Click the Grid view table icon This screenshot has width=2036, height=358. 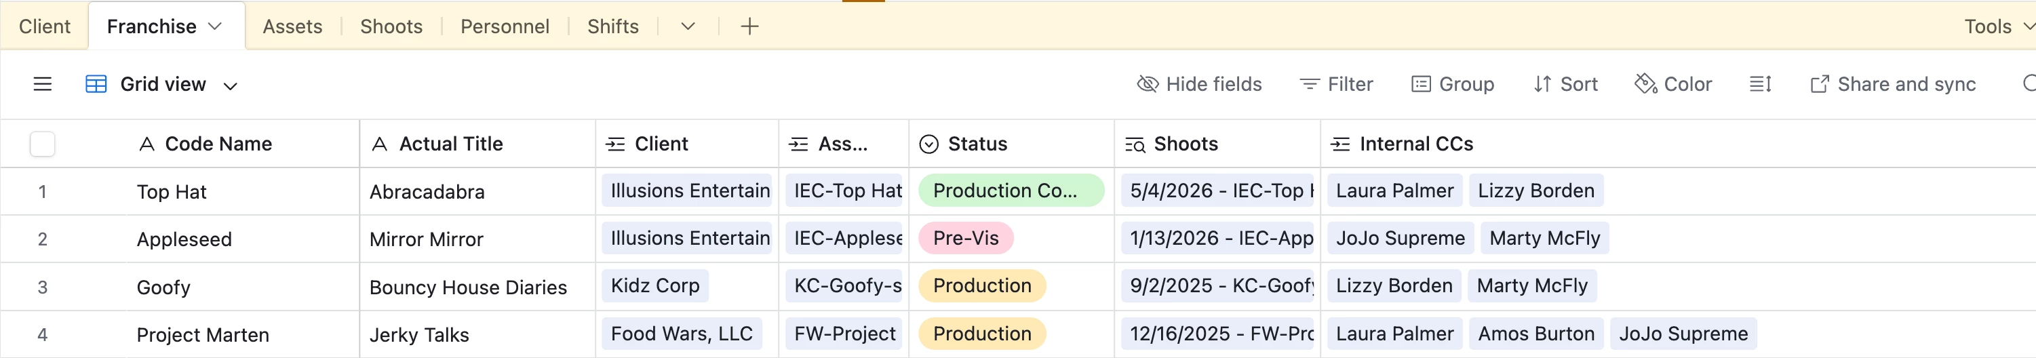pyautogui.click(x=96, y=84)
